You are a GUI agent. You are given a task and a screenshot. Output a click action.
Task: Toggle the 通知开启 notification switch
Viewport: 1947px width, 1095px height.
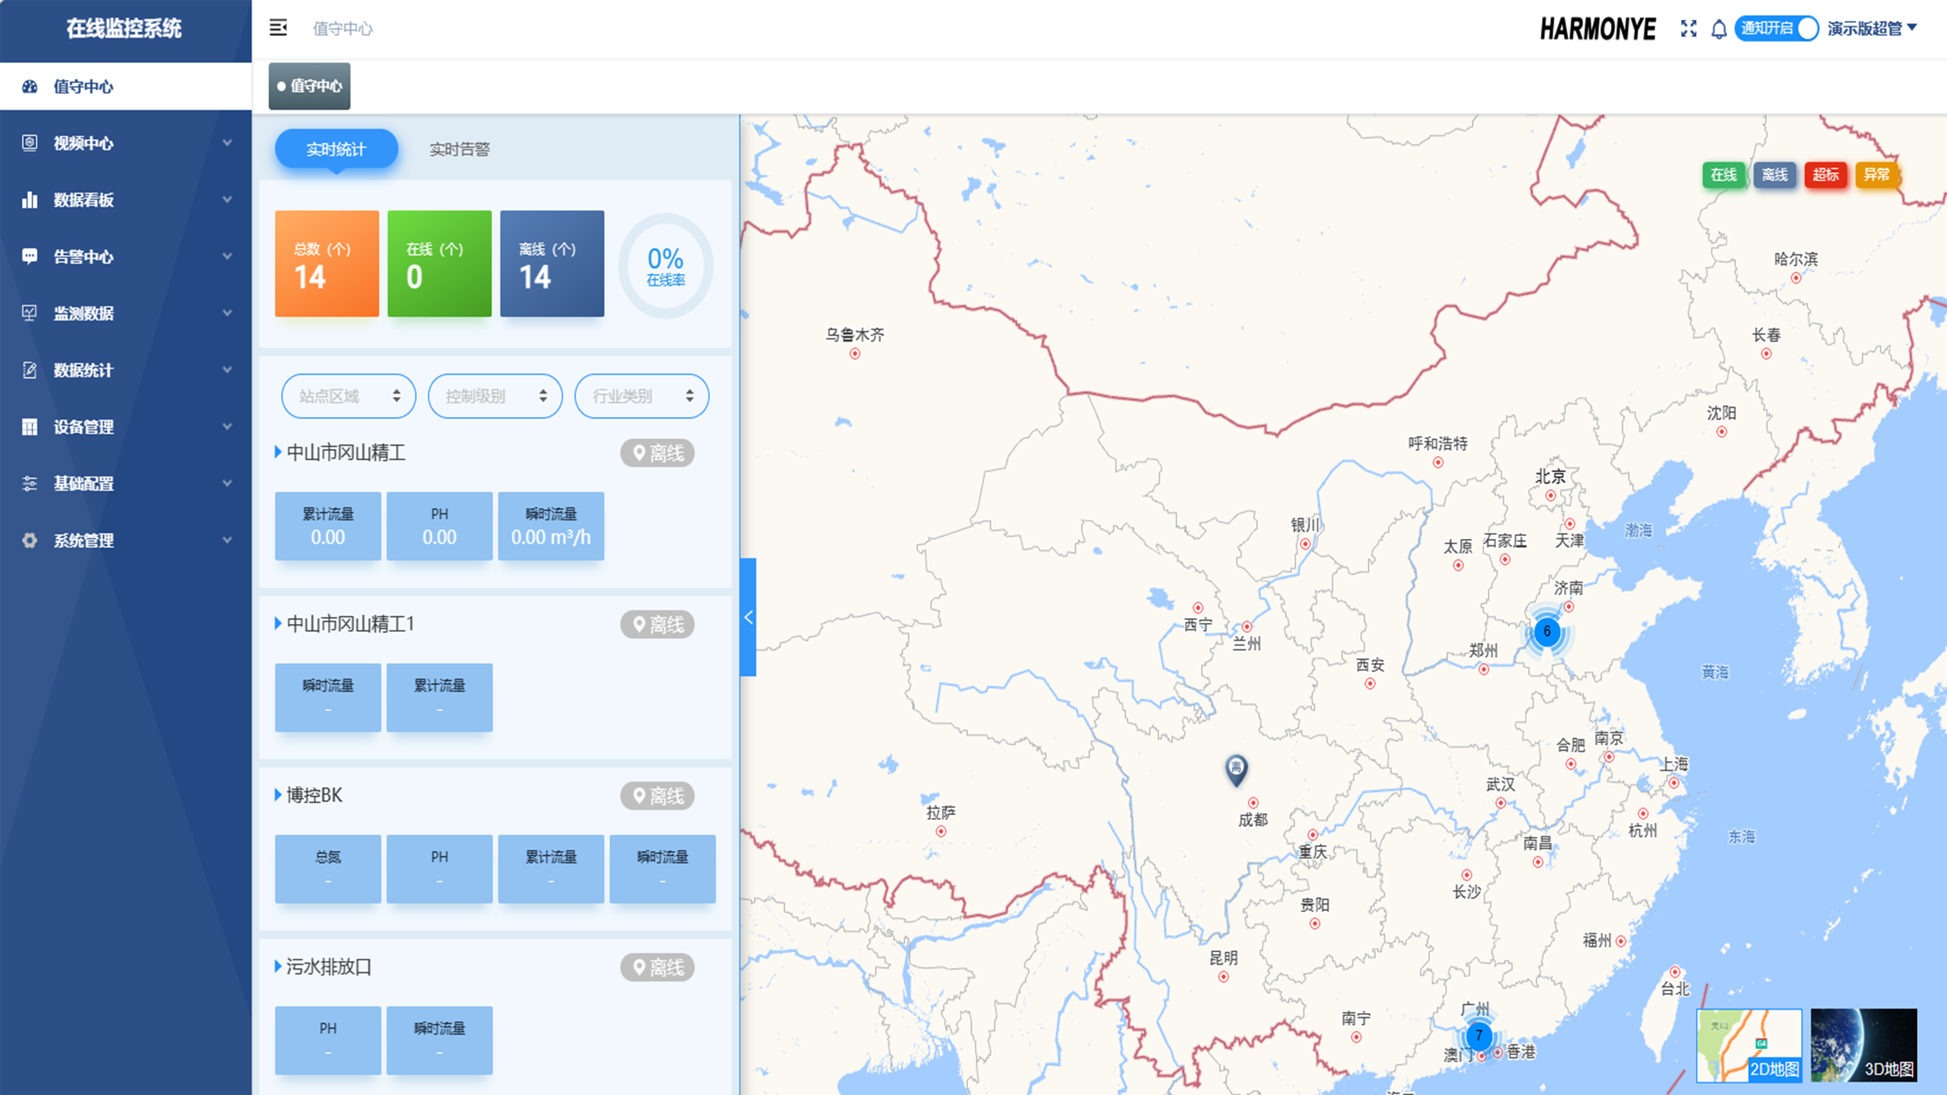(x=1775, y=29)
